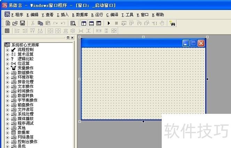Select 系统核心支持库 root item
This screenshot has height=148, width=231.
pyautogui.click(x=25, y=45)
